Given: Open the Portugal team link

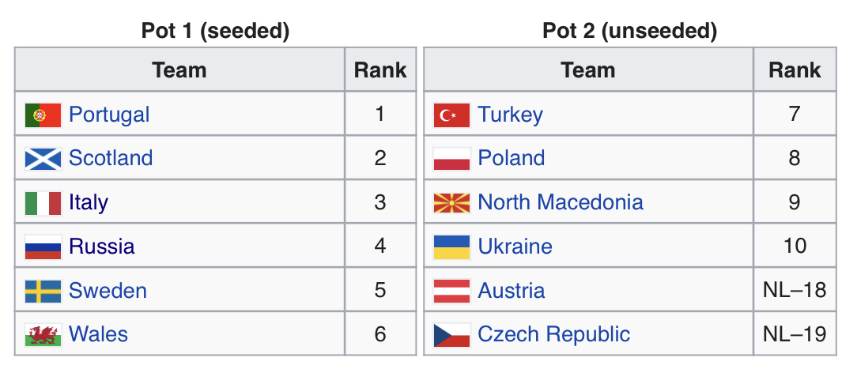Looking at the screenshot, I should [109, 115].
